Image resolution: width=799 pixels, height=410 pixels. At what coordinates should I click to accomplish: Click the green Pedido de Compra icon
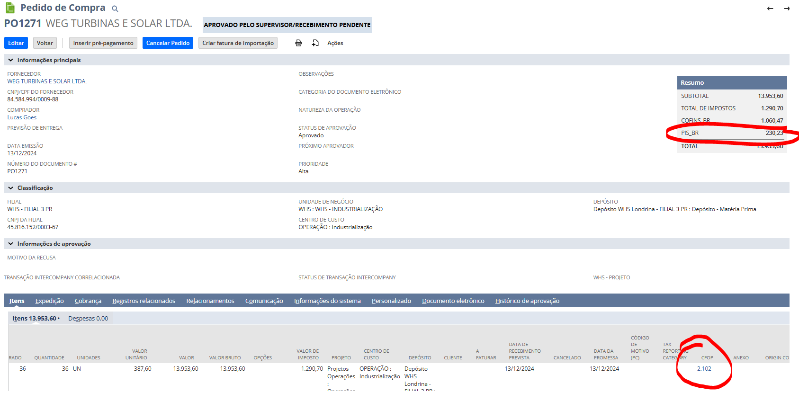[10, 8]
